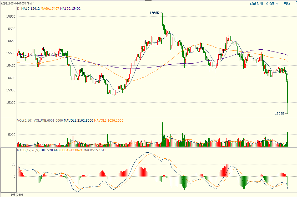Select the MAVOL2:1656.1000 label
This screenshot has height=197, width=297.
[x=109, y=120]
